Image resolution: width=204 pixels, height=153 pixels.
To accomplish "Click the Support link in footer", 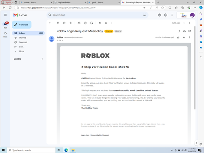I will tap(106, 135).
